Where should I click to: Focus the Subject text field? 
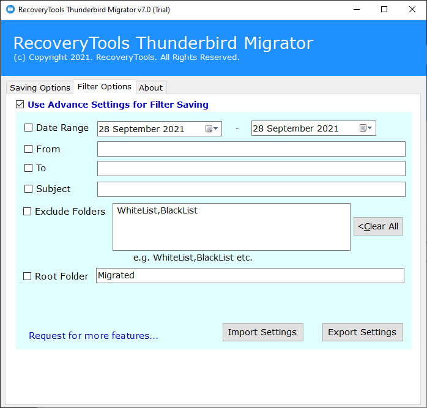click(251, 189)
